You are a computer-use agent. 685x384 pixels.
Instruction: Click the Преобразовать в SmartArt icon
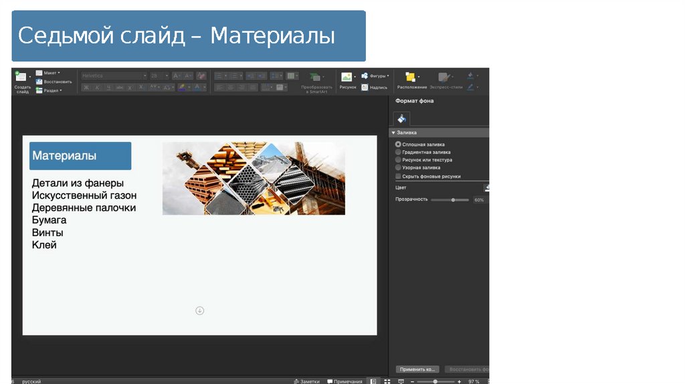click(316, 78)
